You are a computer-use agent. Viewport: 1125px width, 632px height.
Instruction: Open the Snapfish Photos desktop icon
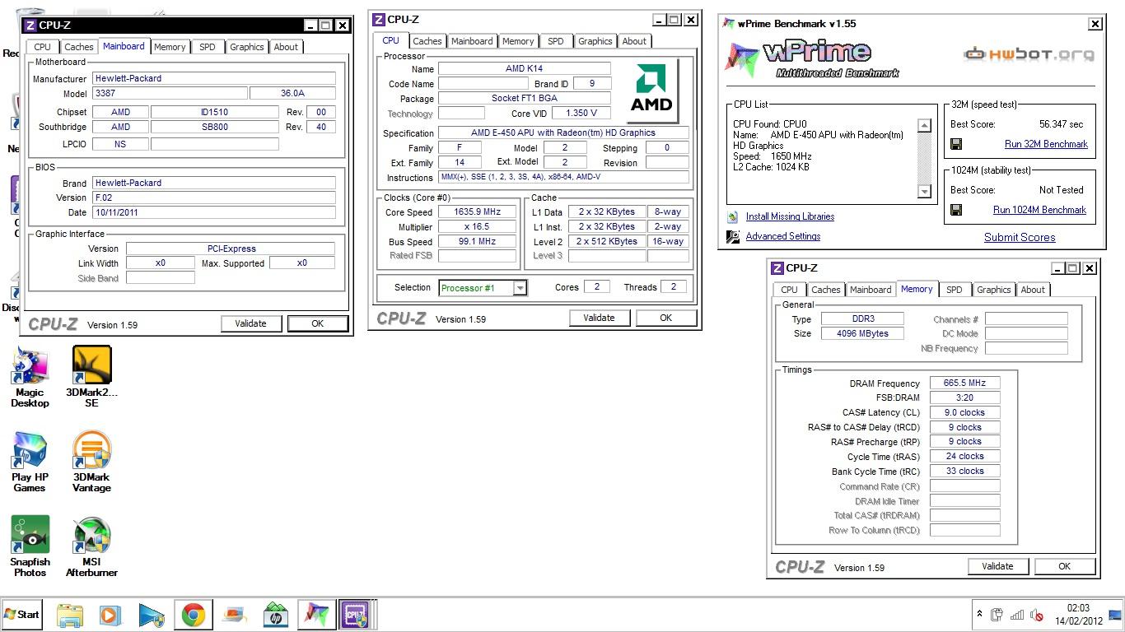[30, 546]
